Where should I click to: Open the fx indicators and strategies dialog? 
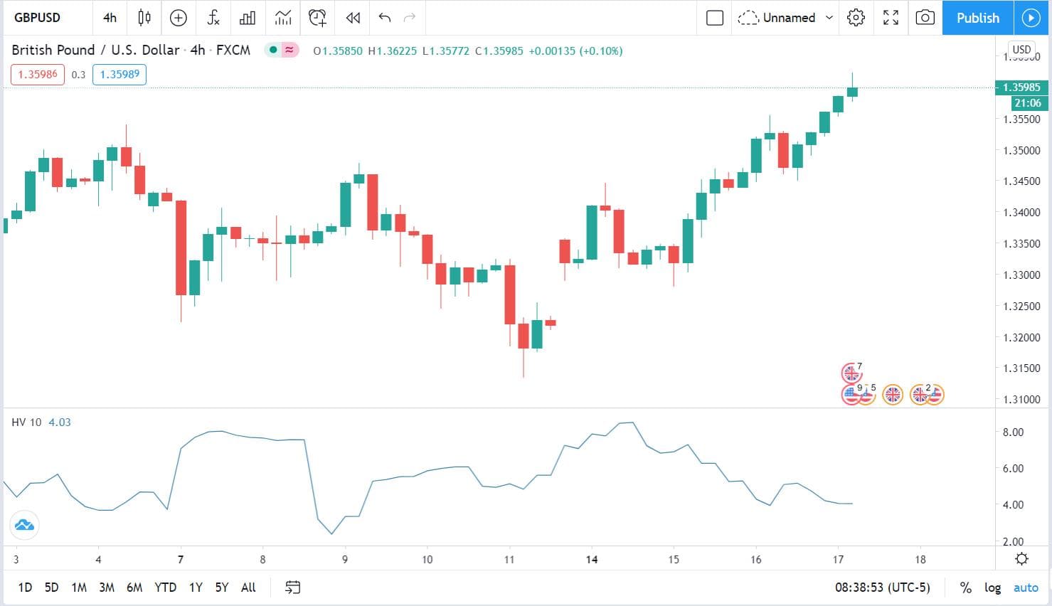[x=213, y=18]
